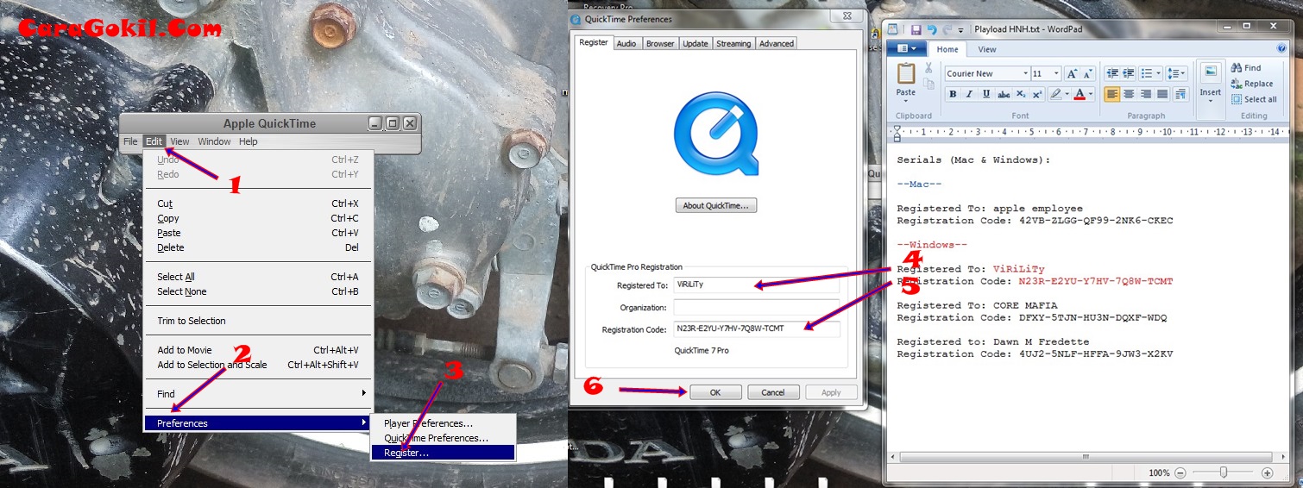This screenshot has width=1303, height=488.
Task: Click the Edit menu in Apple QuickTime
Action: click(x=154, y=141)
